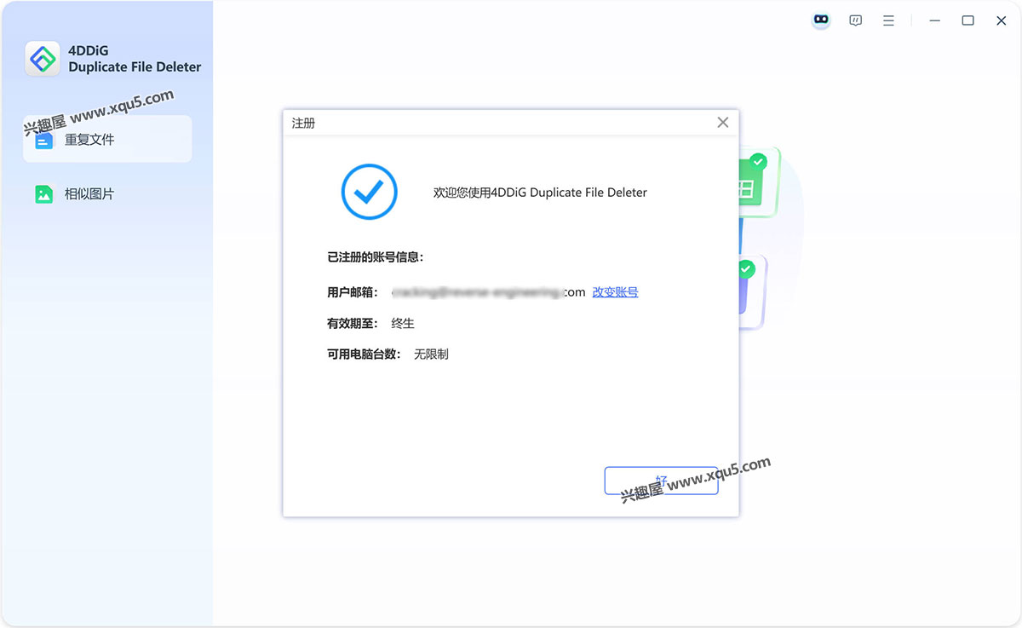Click the 已注册的账号信息 heading
Screen dimensions: 1022x628
pos(376,256)
